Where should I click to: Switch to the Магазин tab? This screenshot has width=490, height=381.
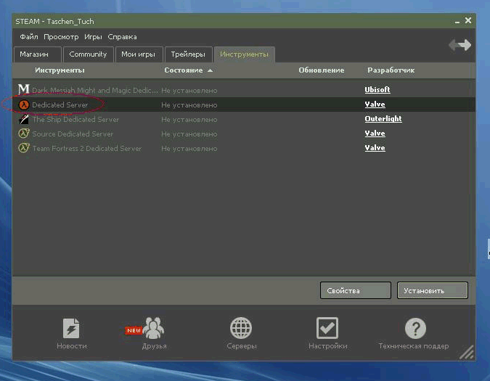click(38, 54)
